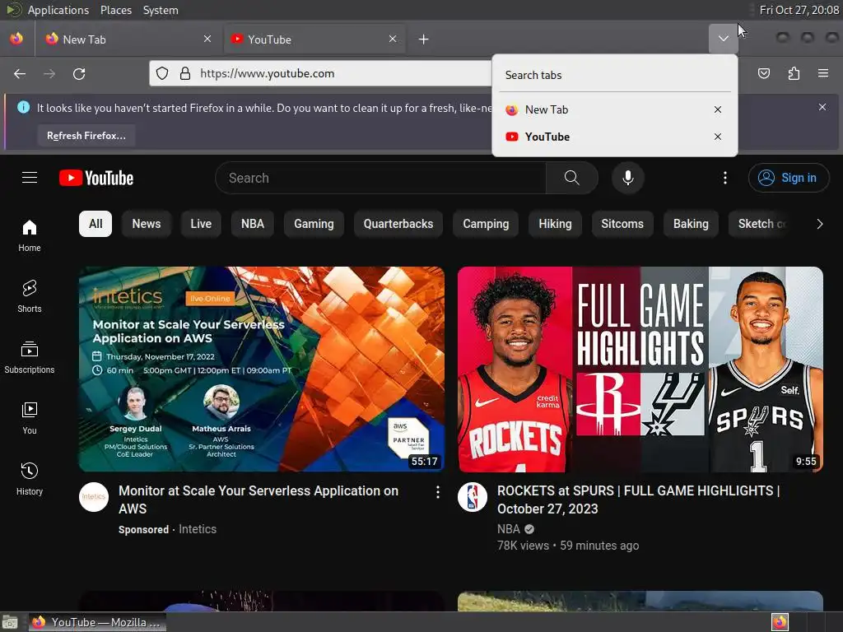Select the News filter chip
This screenshot has width=843, height=632.
click(147, 224)
